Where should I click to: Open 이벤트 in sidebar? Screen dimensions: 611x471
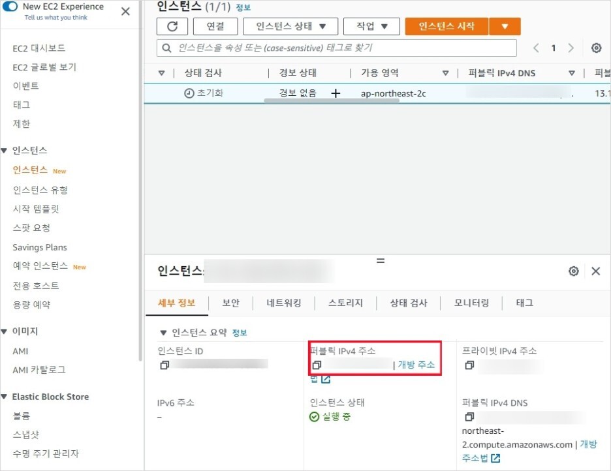pyautogui.click(x=25, y=86)
